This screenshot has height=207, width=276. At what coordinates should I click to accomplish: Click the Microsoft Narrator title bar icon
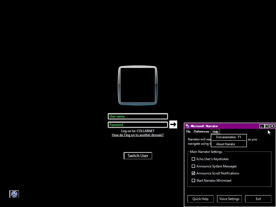tap(188, 126)
